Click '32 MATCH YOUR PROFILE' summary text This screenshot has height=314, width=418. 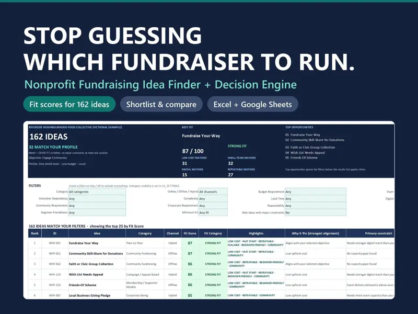pos(53,147)
